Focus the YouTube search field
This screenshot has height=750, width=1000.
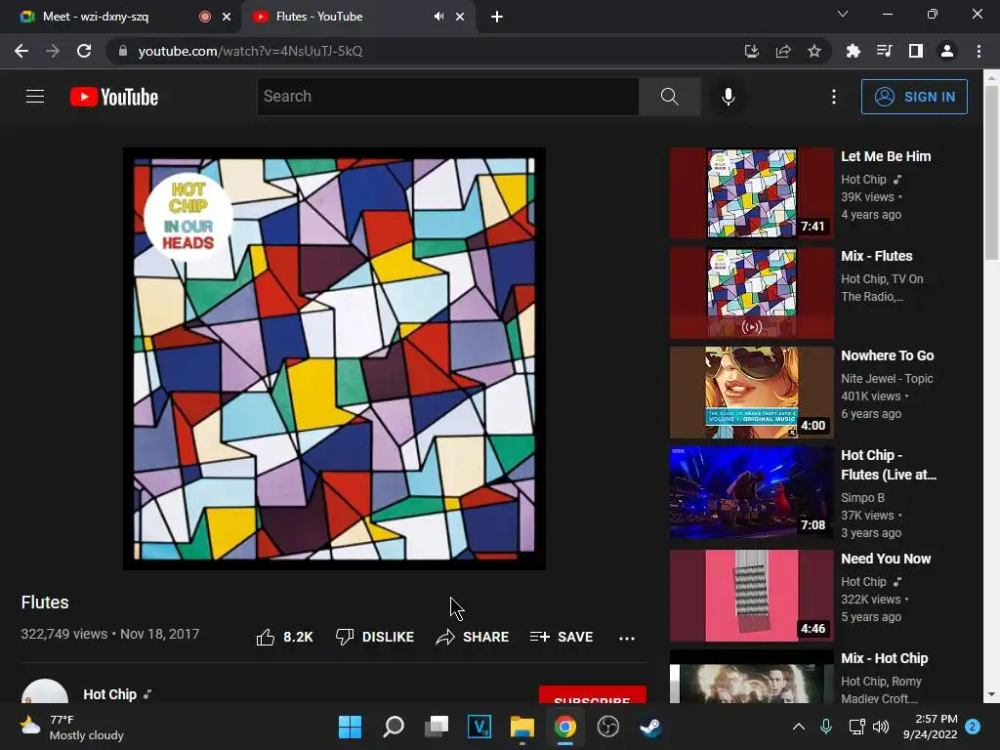pyautogui.click(x=447, y=97)
